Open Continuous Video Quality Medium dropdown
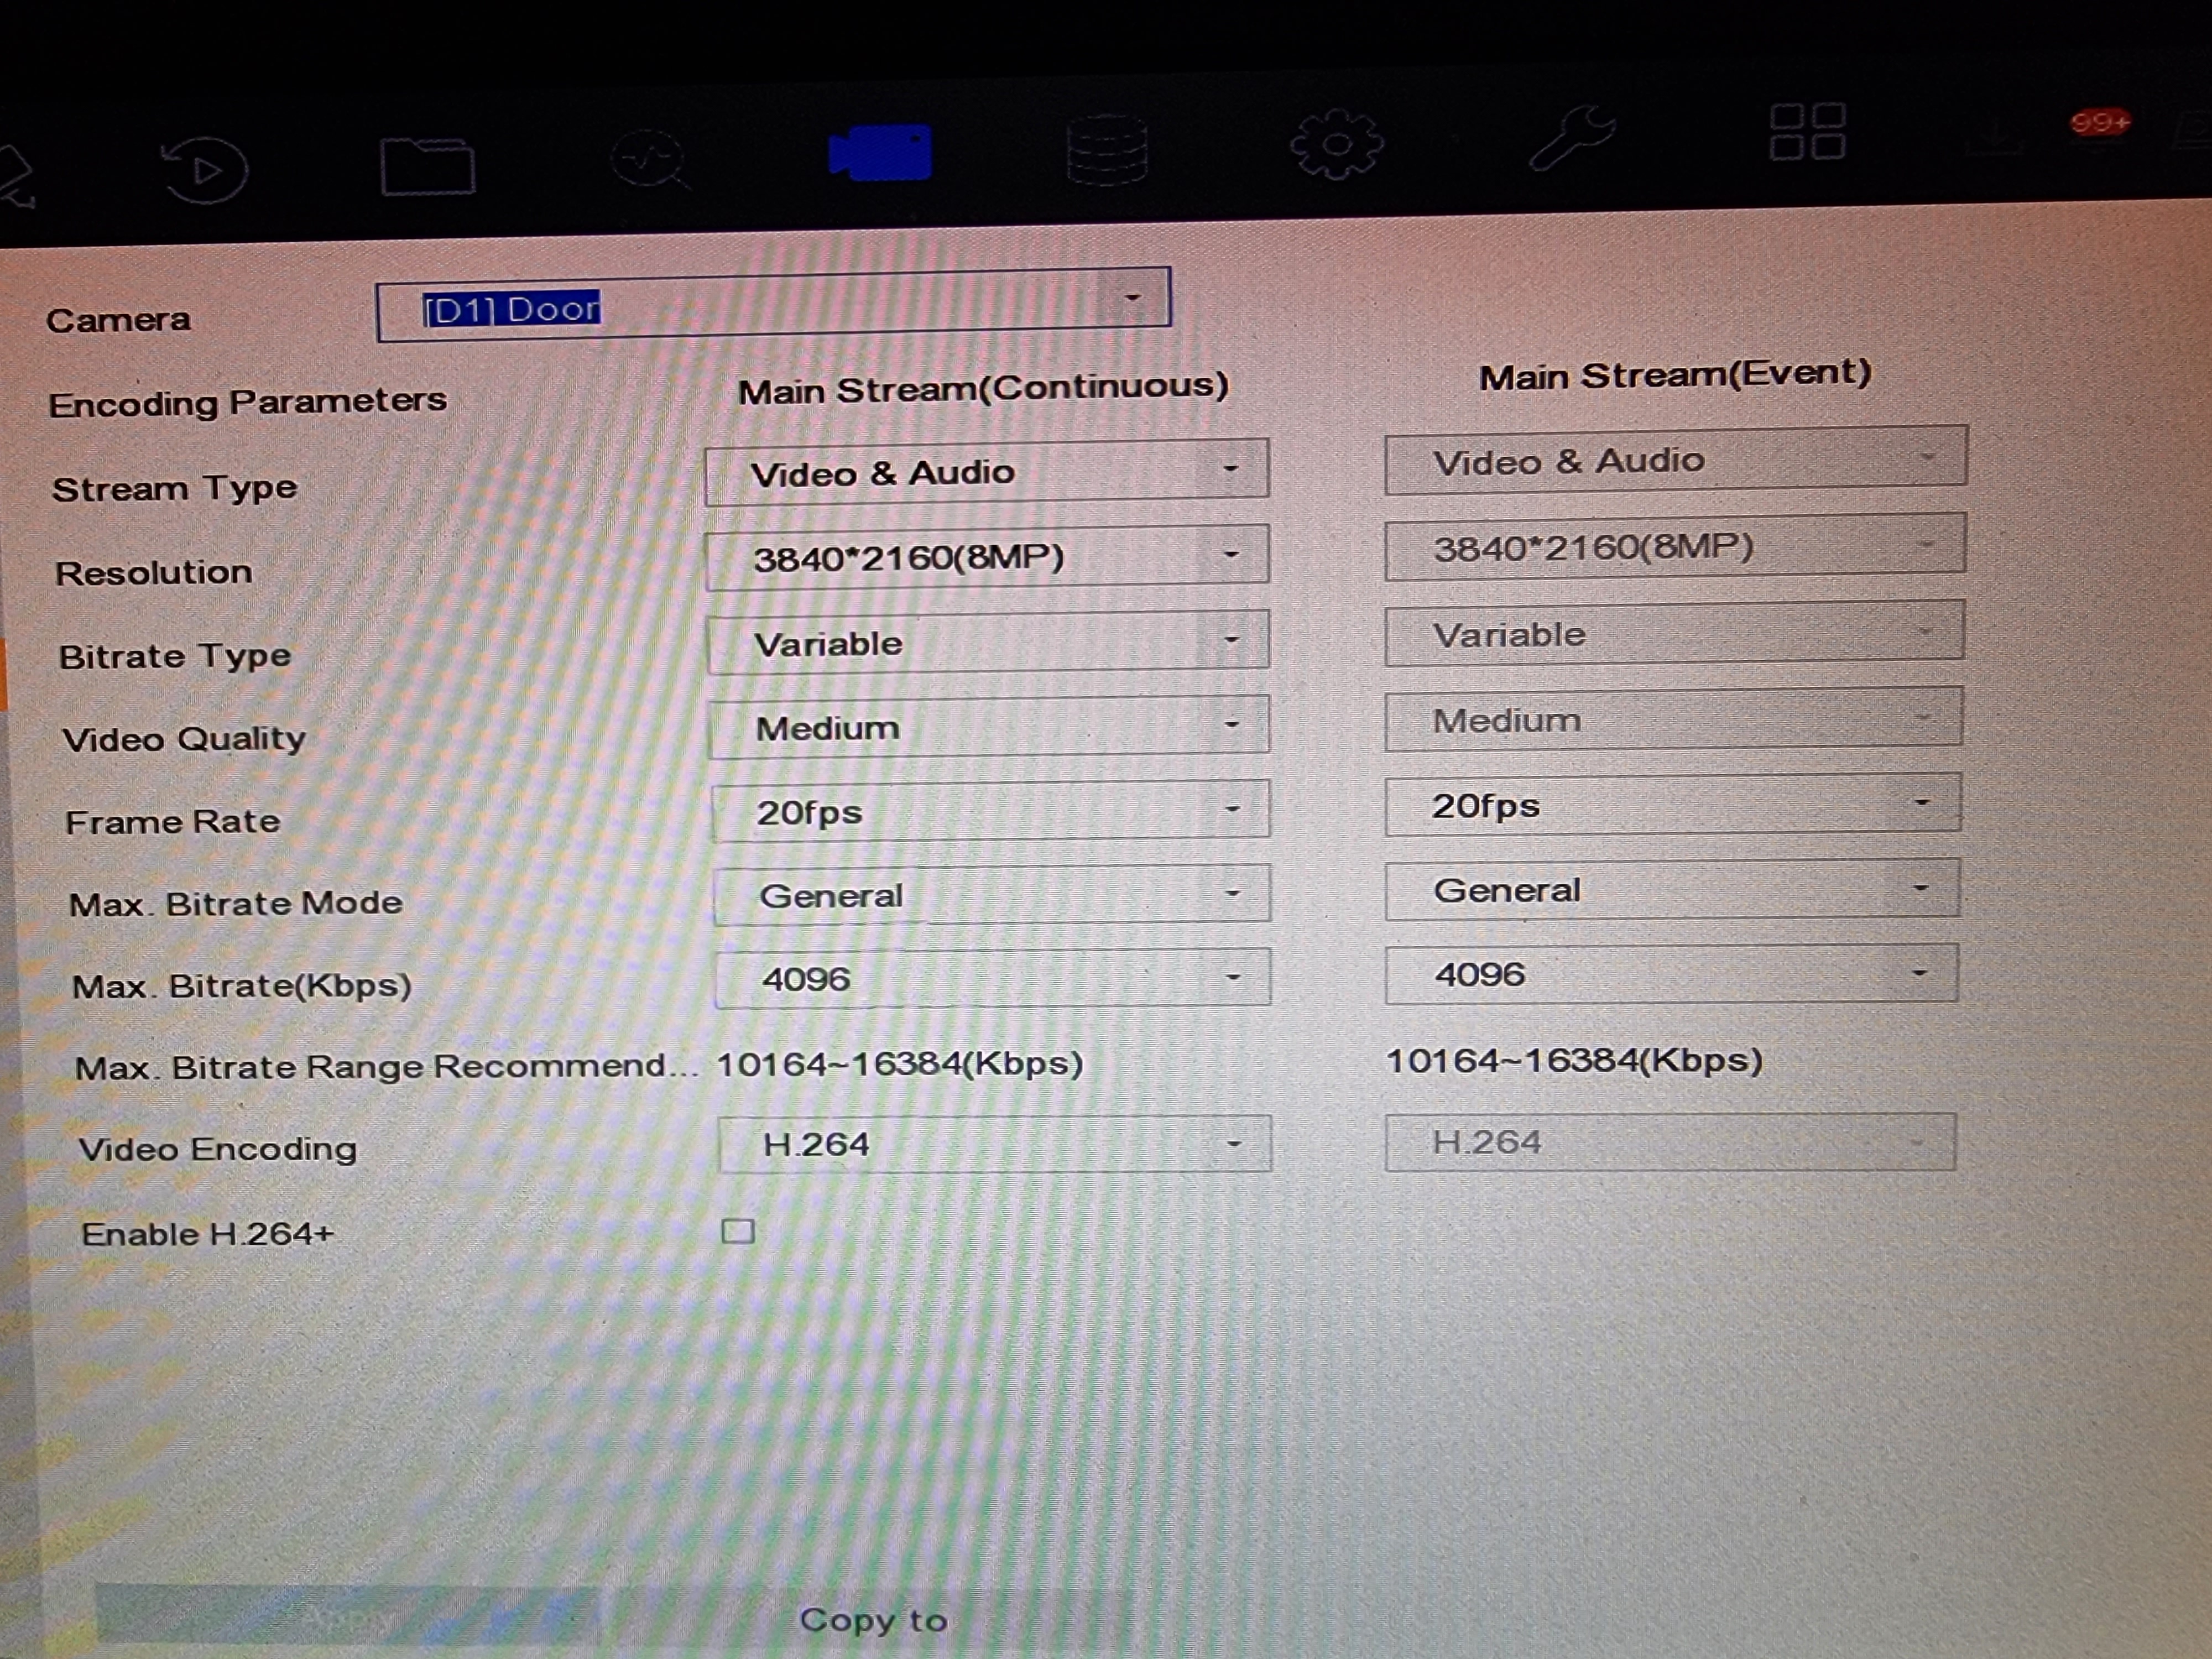 1231,725
